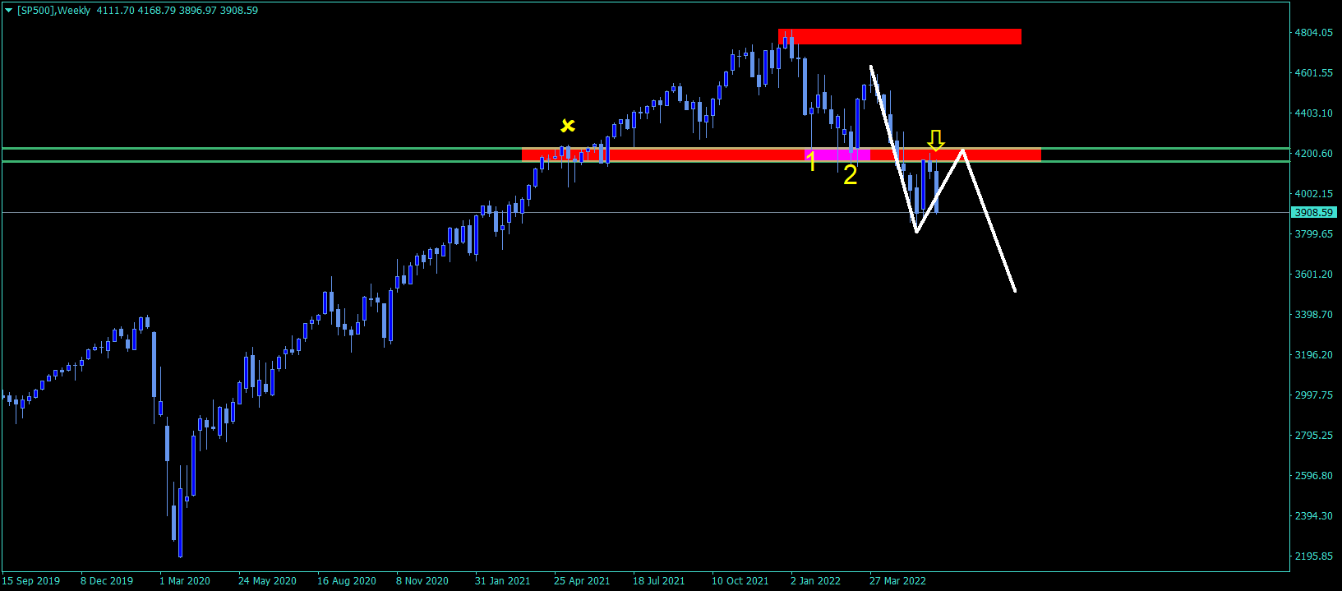Click the 2596.80 price scale label
Screen dimensions: 1342x591
(x=1313, y=476)
